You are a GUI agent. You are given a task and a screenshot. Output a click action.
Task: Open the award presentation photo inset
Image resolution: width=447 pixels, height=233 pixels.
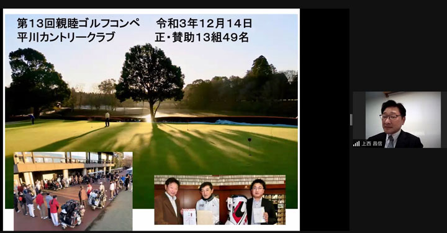click(x=220, y=200)
